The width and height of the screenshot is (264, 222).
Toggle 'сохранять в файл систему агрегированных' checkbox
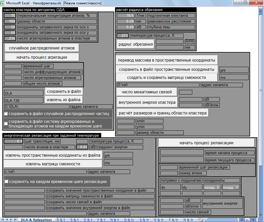pyautogui.click(x=6, y=124)
